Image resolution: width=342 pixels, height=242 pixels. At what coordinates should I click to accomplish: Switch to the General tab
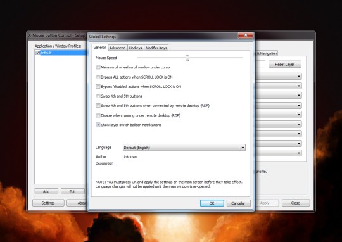pos(99,47)
